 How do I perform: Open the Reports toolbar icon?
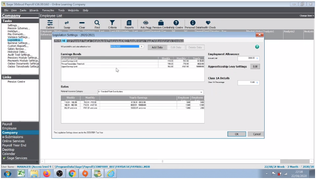pyautogui.click(x=129, y=25)
